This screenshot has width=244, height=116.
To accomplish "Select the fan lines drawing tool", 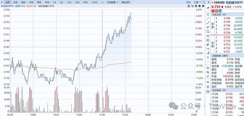I will click(208, 44).
